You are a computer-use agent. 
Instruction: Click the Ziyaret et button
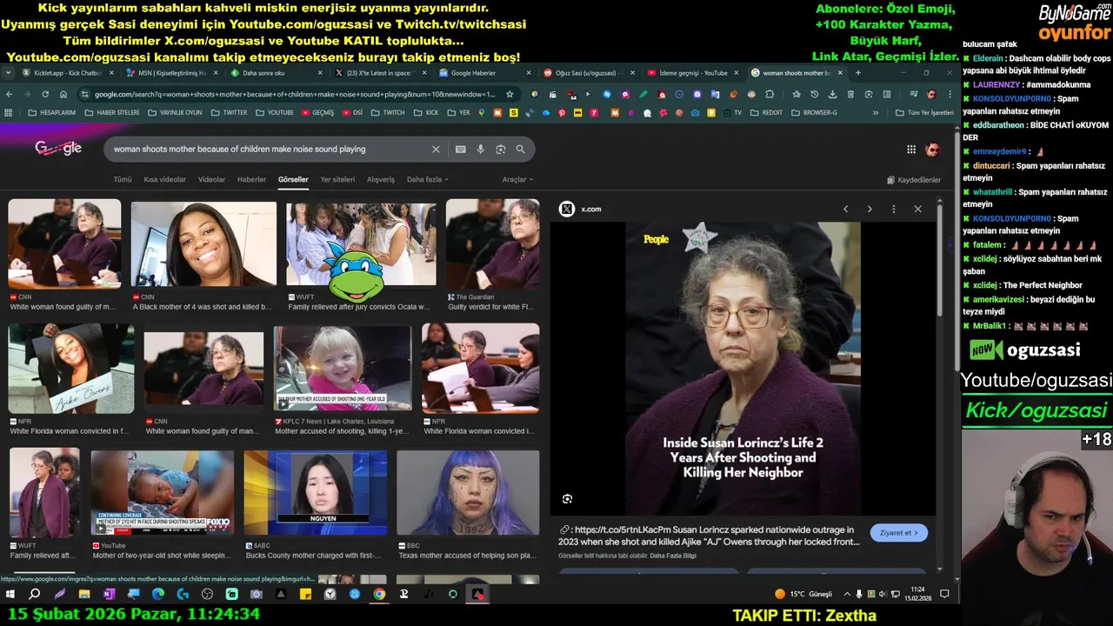pyautogui.click(x=898, y=533)
